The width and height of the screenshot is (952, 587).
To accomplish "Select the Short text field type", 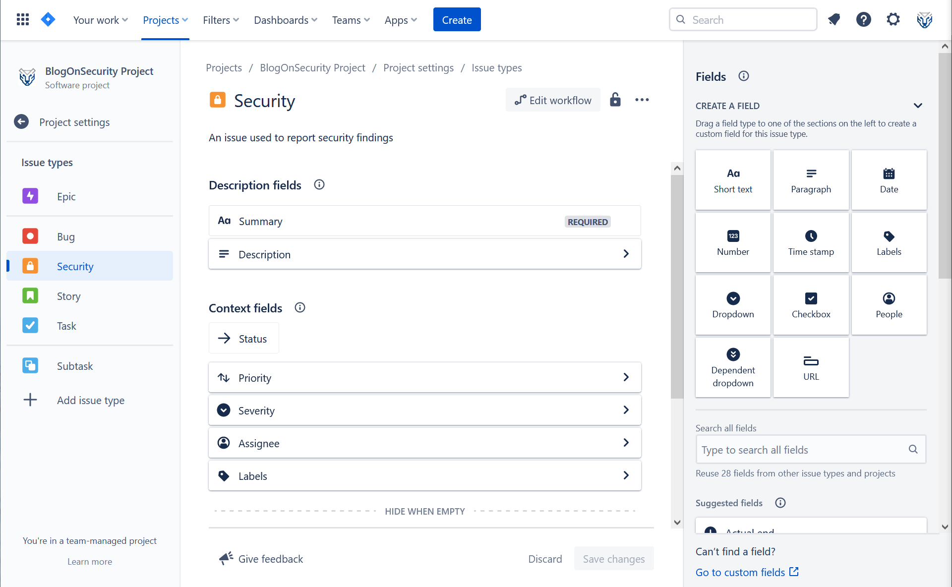I will point(733,179).
